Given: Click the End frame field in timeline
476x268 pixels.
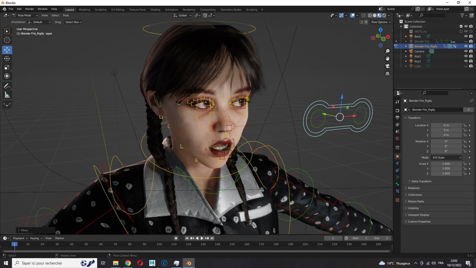Looking at the screenshot, I should (x=381, y=238).
